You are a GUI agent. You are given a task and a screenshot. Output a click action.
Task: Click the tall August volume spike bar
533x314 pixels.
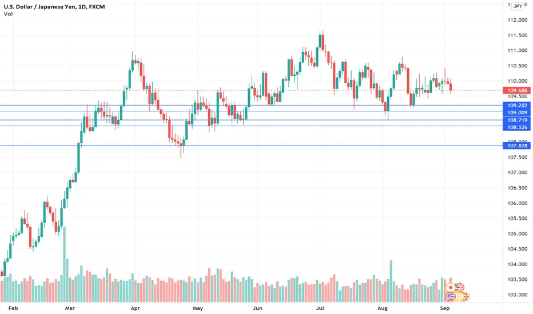tap(391, 281)
